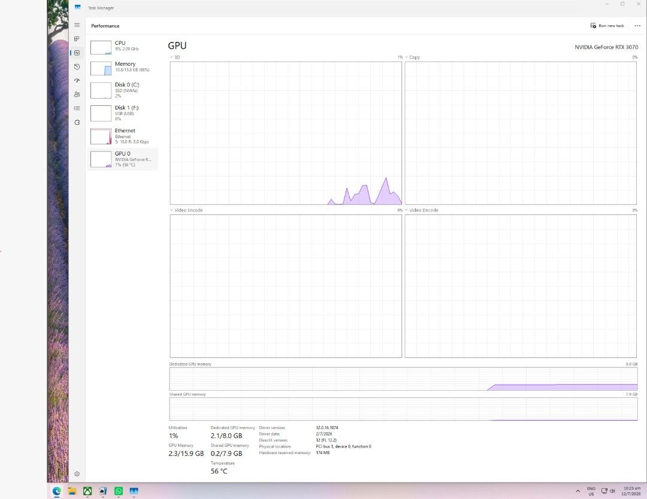
Task: Select Disk 1 (F:) resource
Action: click(x=123, y=113)
